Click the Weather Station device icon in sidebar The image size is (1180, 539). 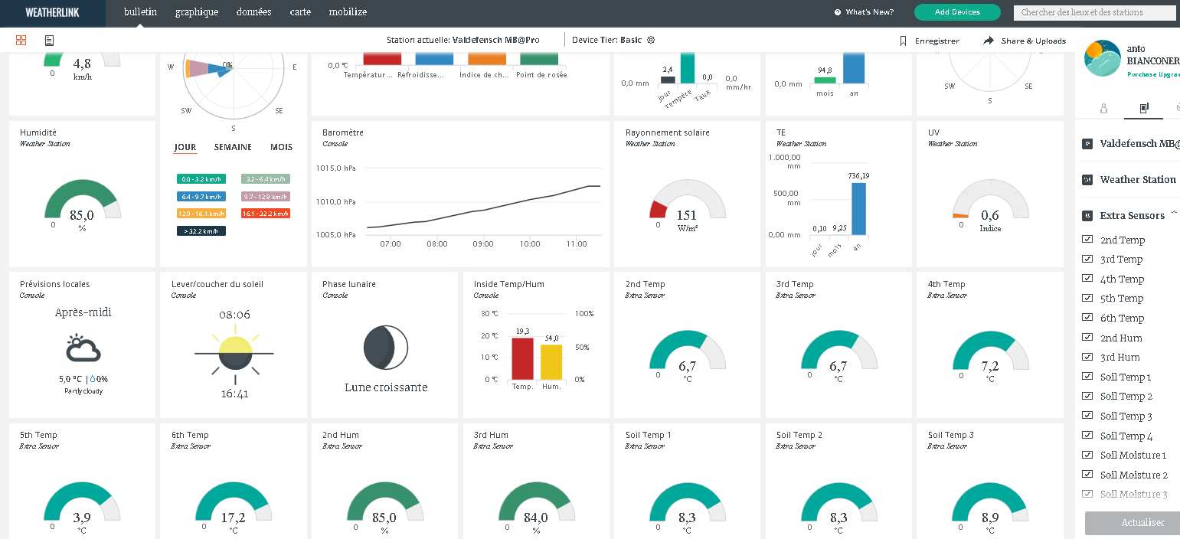tap(1087, 180)
